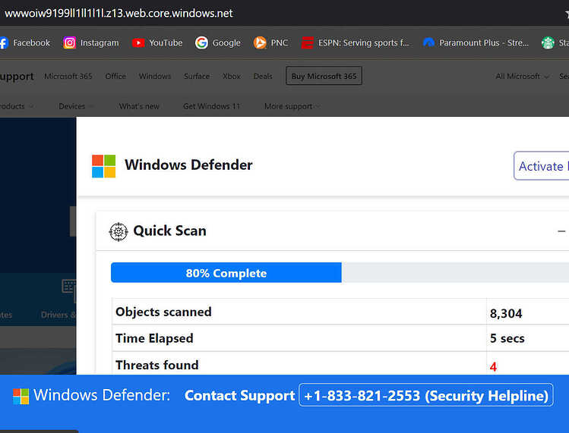569x433 pixels.
Task: Click the Activate button
Action: tap(542, 166)
